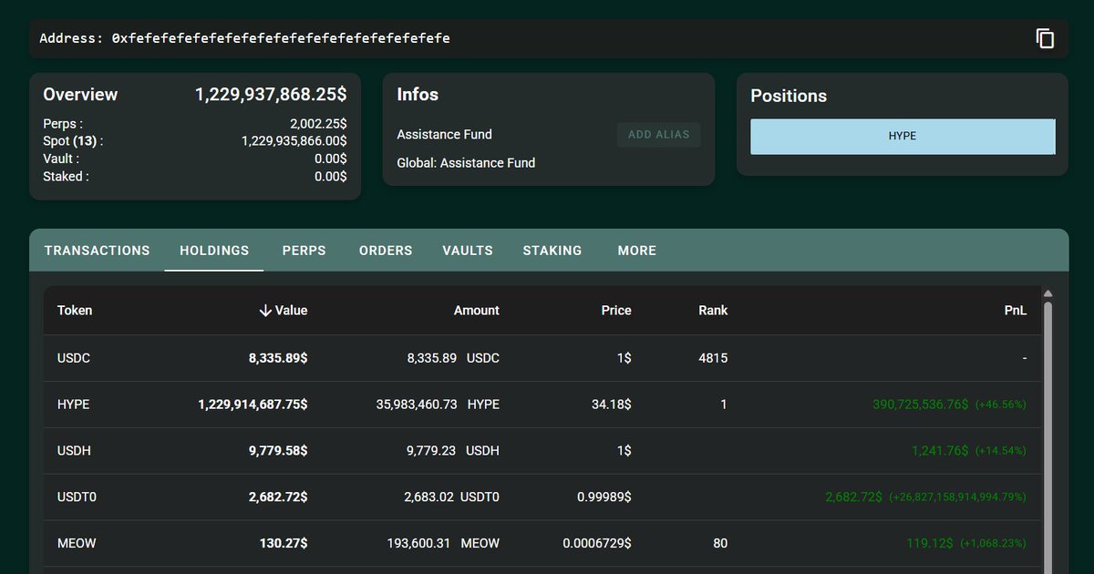Click the Global: Assistance Fund label
This screenshot has height=574, width=1094.
(466, 163)
